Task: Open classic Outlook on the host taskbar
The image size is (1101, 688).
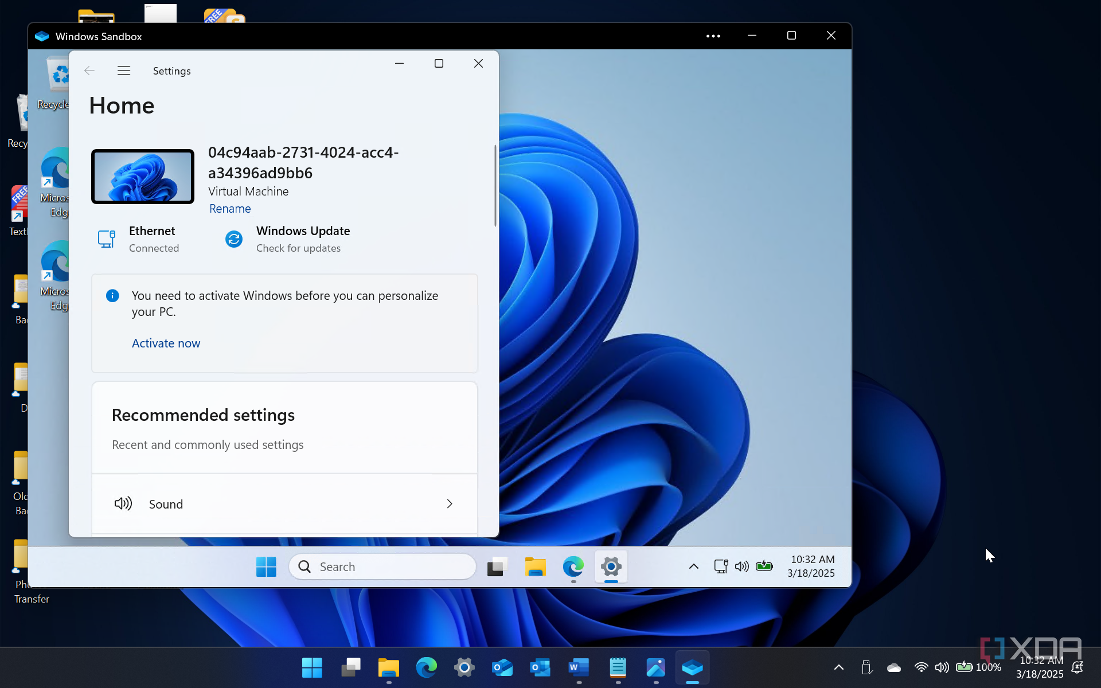Action: point(540,668)
